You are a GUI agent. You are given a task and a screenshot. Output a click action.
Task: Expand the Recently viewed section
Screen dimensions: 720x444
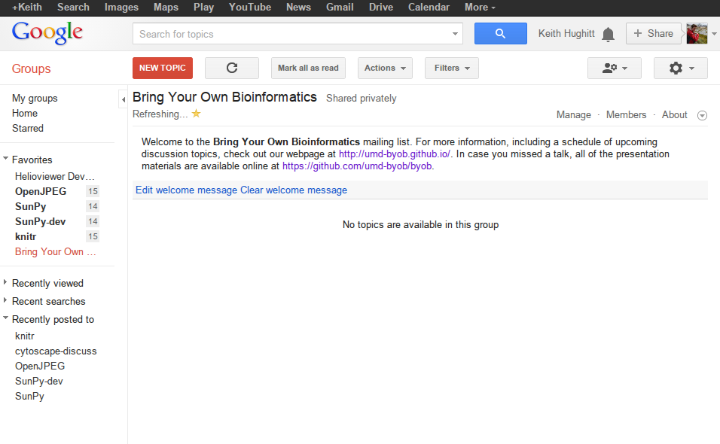coord(6,283)
